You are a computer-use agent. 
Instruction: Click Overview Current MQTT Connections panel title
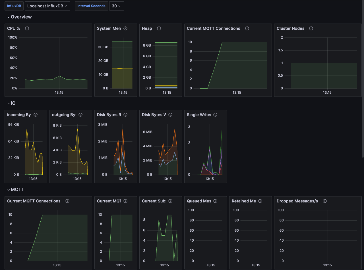[214, 28]
